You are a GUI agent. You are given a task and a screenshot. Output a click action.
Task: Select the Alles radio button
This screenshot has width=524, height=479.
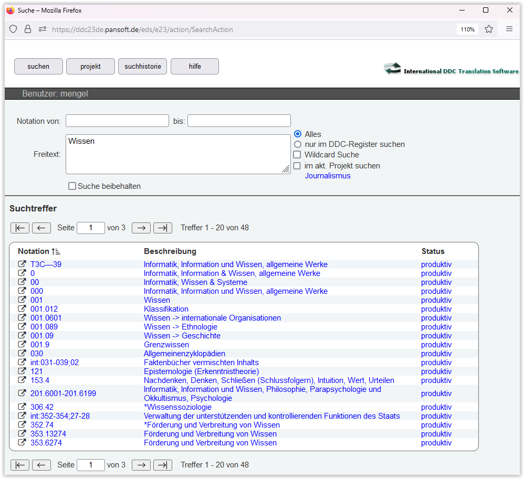298,134
